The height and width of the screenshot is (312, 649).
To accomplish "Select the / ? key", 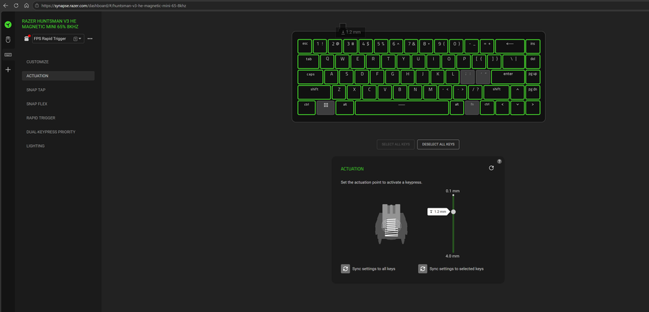I will tap(475, 92).
